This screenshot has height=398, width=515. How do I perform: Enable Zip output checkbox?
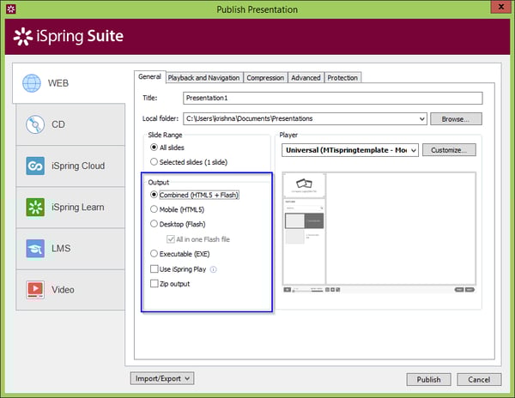tap(154, 283)
